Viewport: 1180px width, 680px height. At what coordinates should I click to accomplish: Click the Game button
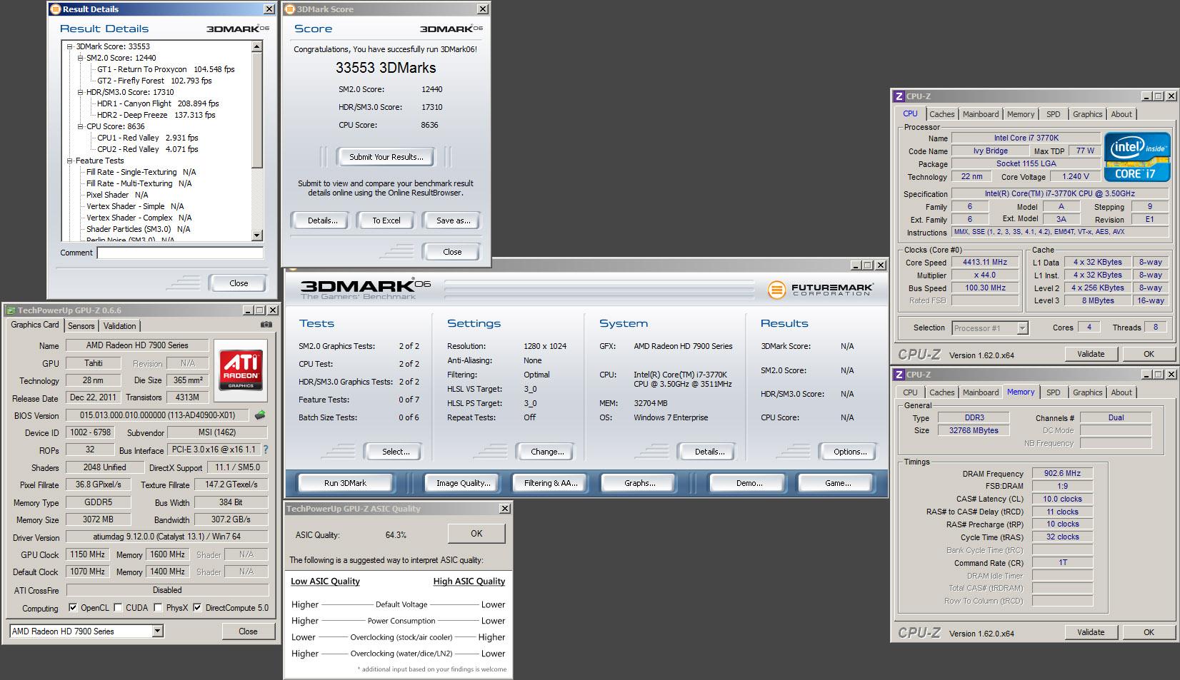[x=838, y=483]
